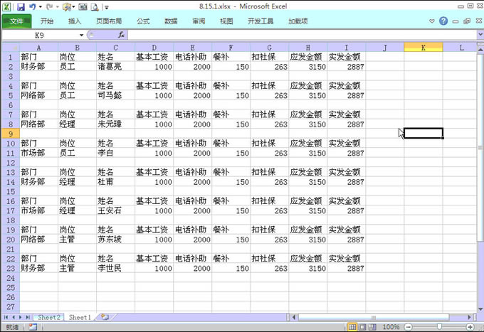This screenshot has width=484, height=332.
Task: Click 主管 cell in row 20
Action: pos(77,240)
